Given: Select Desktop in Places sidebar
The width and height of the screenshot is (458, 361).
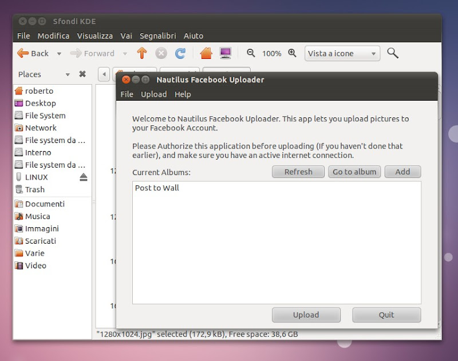Looking at the screenshot, I should (53, 104).
